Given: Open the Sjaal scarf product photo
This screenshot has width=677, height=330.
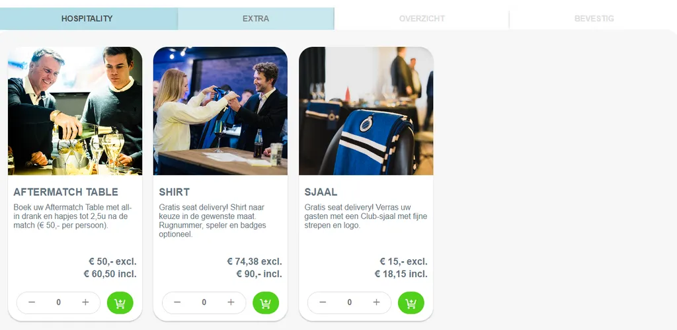Looking at the screenshot, I should (366, 111).
